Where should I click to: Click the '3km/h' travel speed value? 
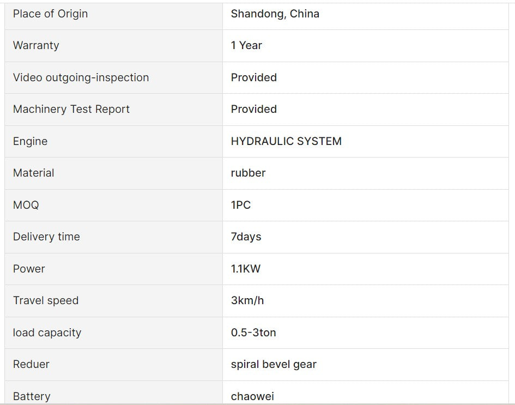(247, 300)
